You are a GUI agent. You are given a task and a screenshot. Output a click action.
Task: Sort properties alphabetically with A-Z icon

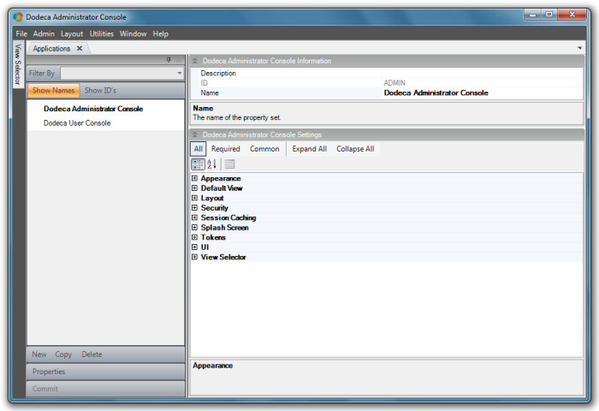click(212, 164)
